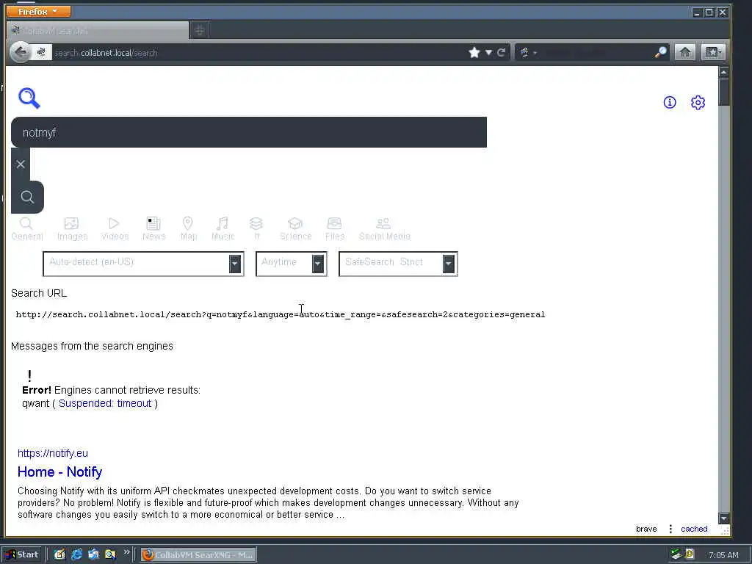The width and height of the screenshot is (752, 564).
Task: Switch to the Social Media category
Action: point(384,229)
